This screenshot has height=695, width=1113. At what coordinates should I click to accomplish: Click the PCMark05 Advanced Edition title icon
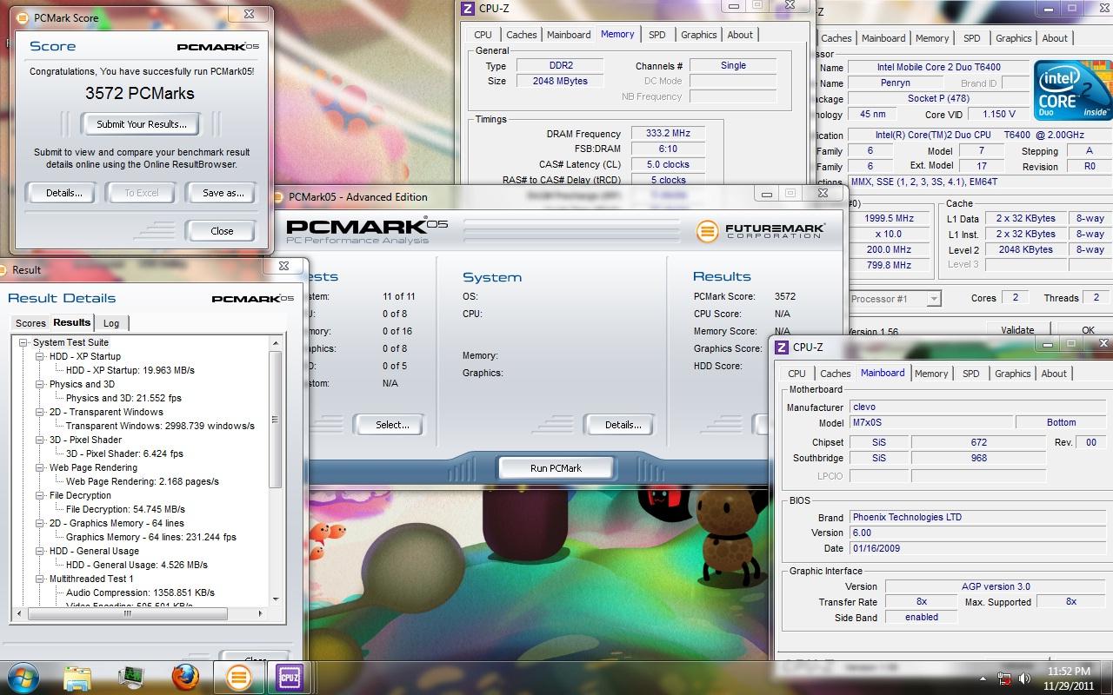coord(279,197)
